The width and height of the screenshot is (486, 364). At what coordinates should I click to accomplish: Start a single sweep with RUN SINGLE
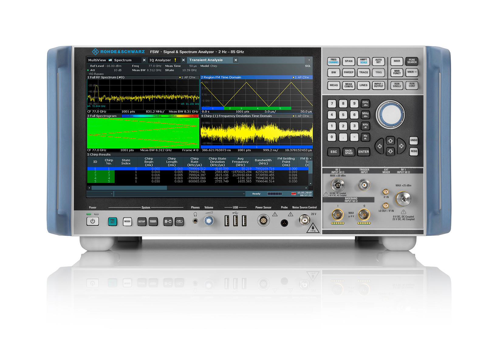tap(397, 85)
